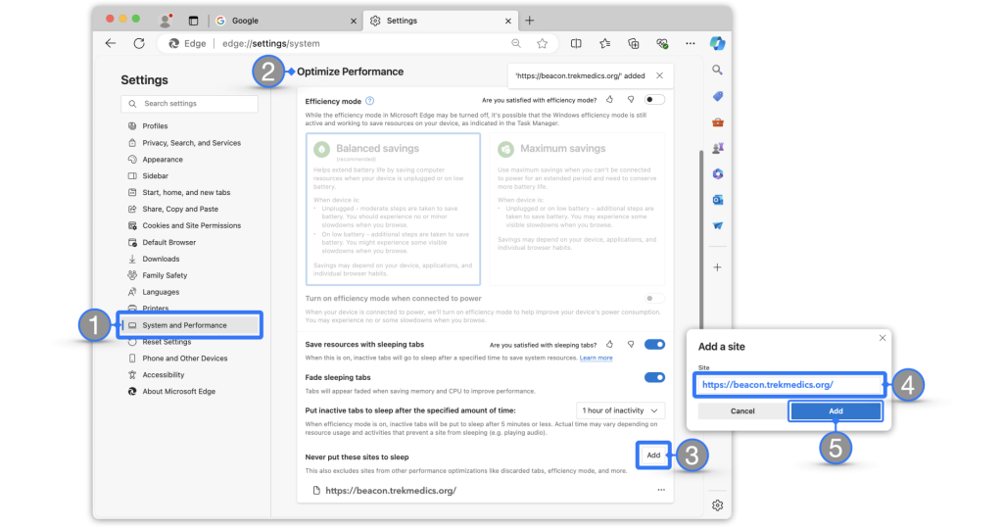This screenshot has width=1003, height=528.
Task: Open the Settings and more ellipsis
Action: (691, 43)
